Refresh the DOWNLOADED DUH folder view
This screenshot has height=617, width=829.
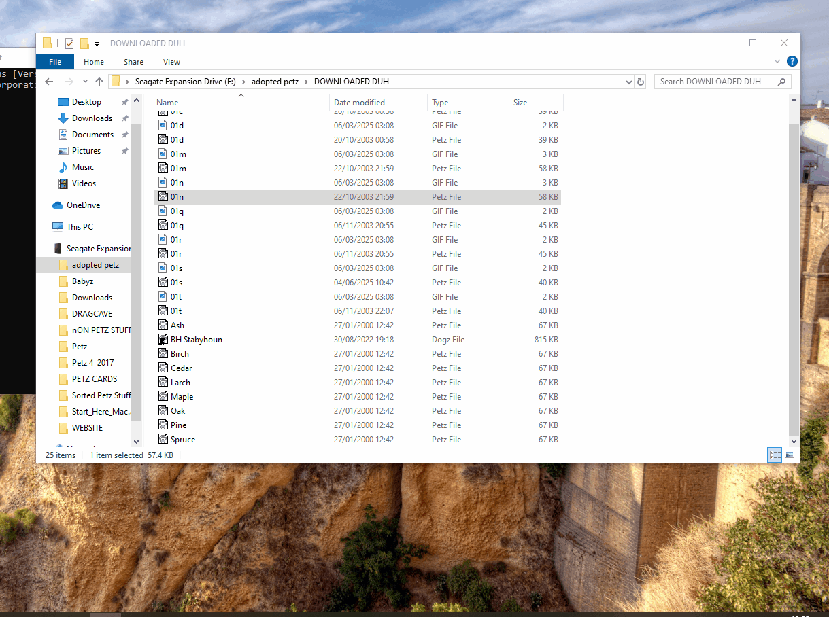pos(640,82)
